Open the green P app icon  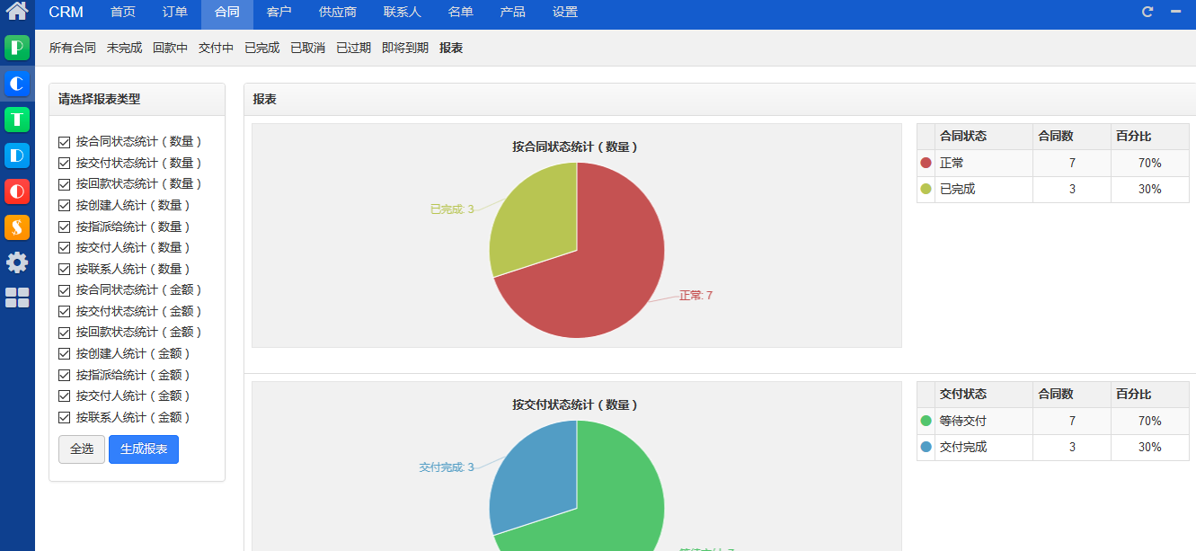click(x=17, y=48)
